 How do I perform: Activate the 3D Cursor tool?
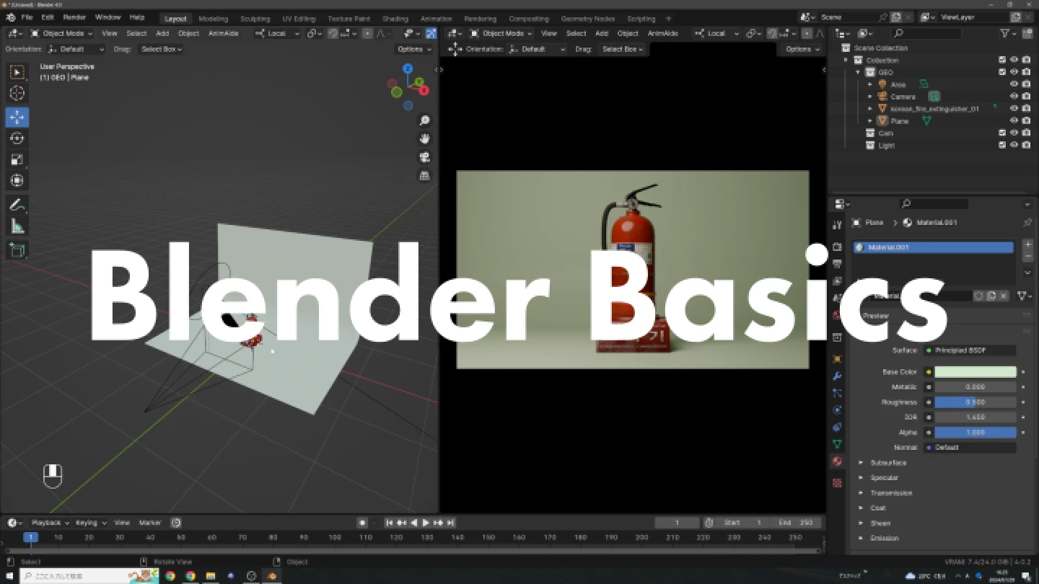pos(17,94)
